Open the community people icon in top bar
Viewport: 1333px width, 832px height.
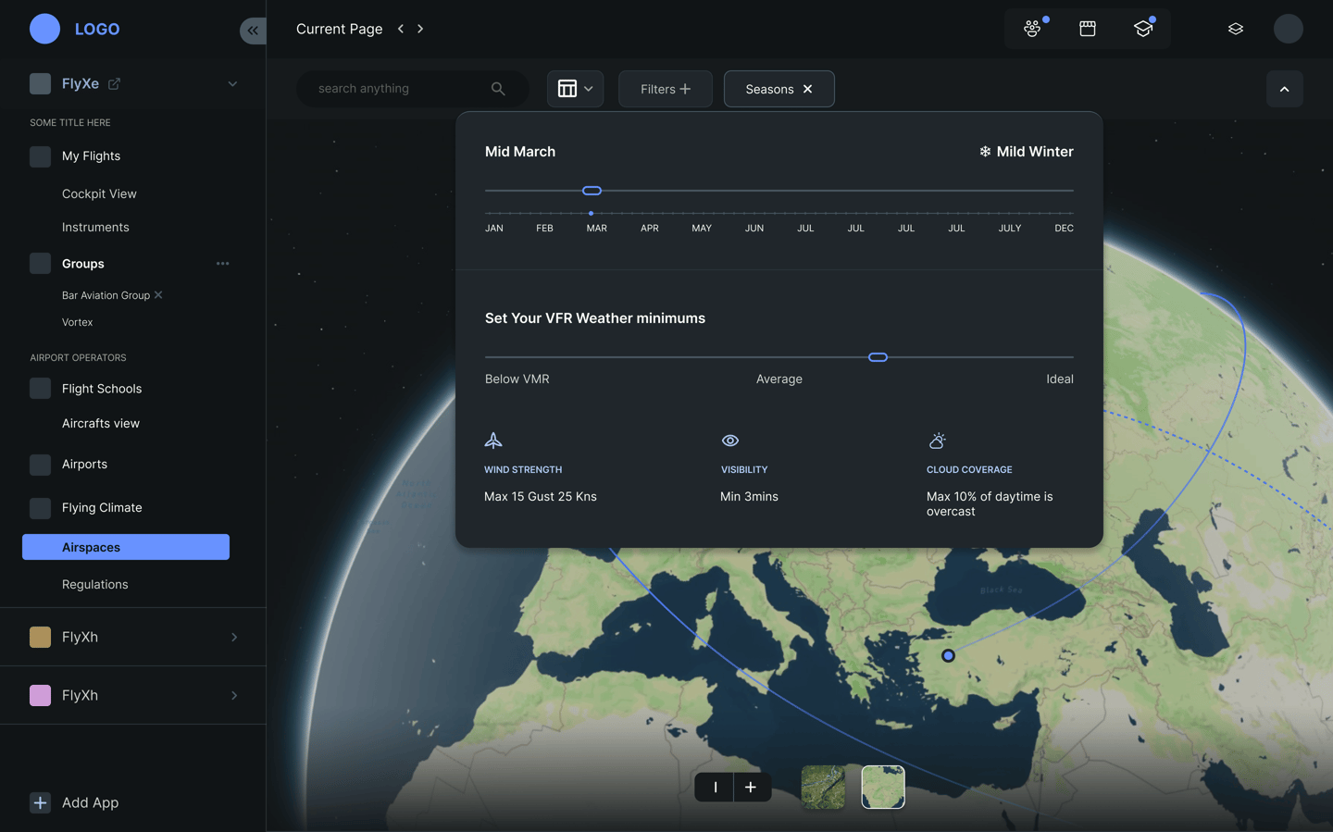coord(1032,29)
